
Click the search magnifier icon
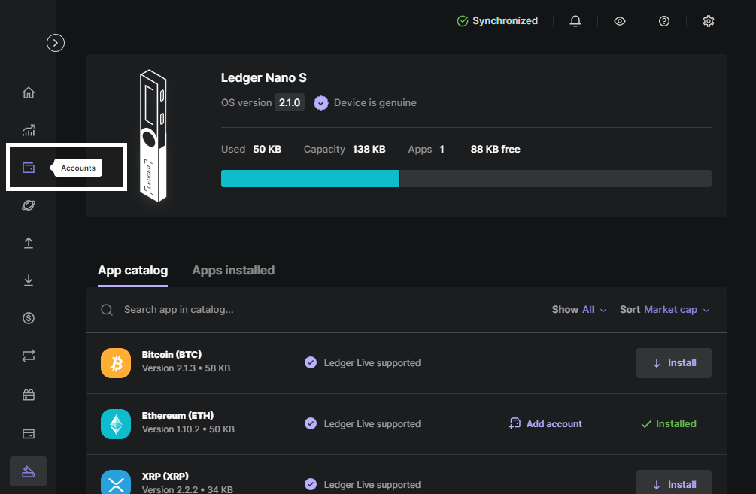point(107,310)
